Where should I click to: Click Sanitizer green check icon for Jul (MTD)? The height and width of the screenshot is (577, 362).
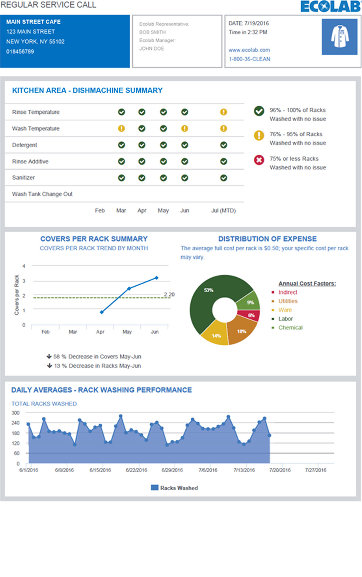tap(224, 178)
